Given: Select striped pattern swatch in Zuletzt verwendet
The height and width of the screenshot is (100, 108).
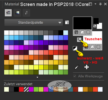Looking at the screenshot, I should (x=26, y=89).
